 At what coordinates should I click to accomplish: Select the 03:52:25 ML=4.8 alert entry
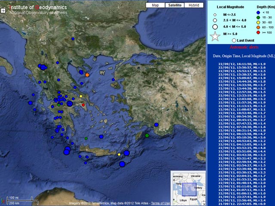pos(241,148)
